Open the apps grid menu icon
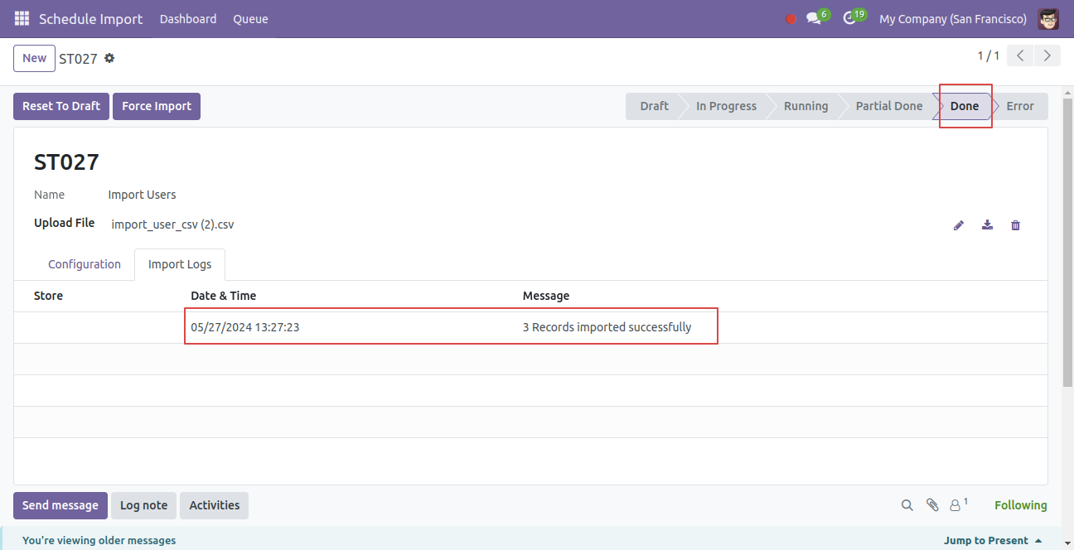1074x550 pixels. [22, 18]
